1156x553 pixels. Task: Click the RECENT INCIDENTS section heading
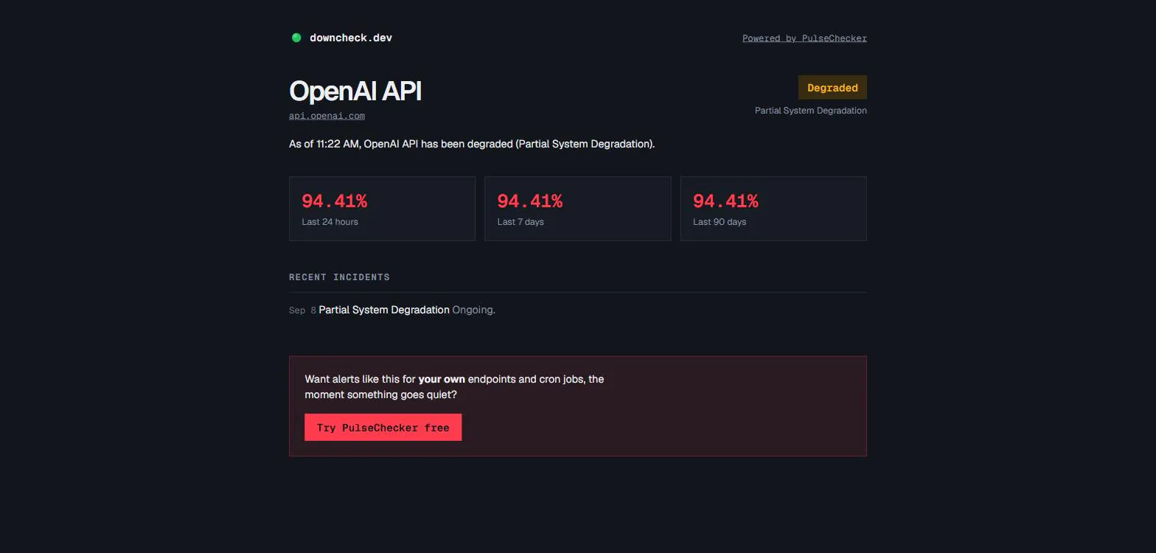(x=339, y=277)
